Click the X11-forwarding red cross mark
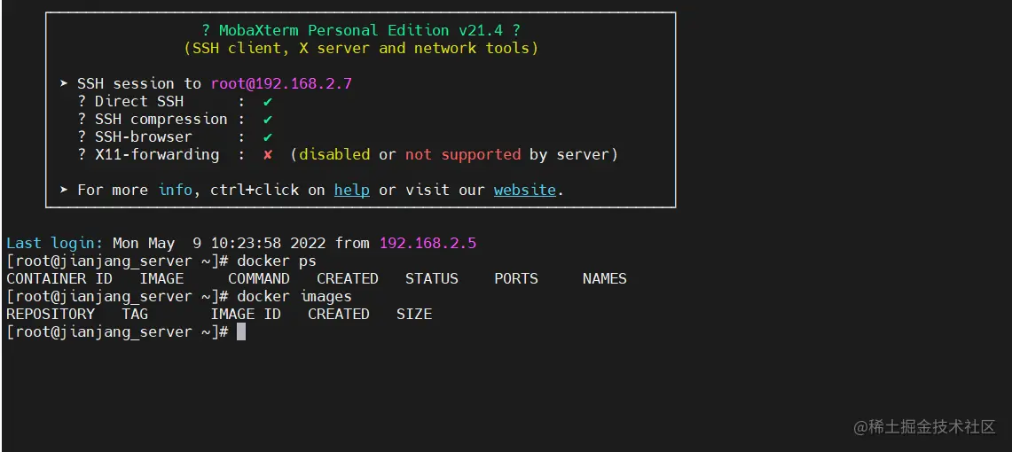 coord(268,155)
